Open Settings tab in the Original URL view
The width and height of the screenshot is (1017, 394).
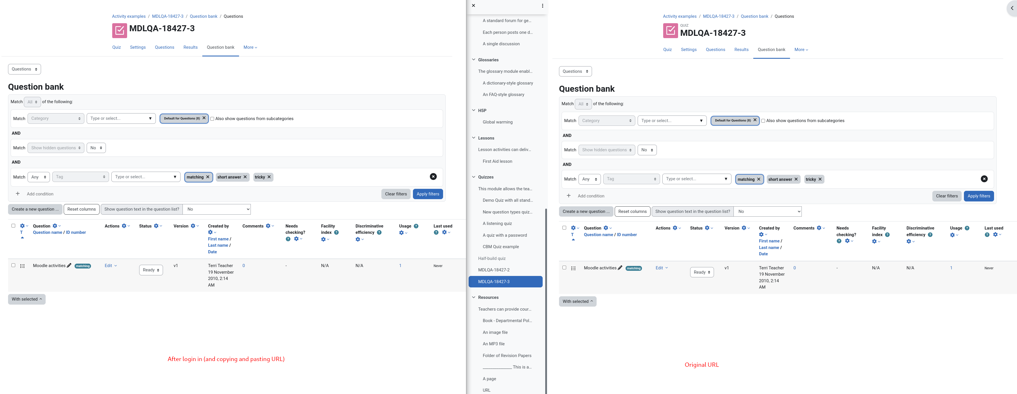[688, 50]
